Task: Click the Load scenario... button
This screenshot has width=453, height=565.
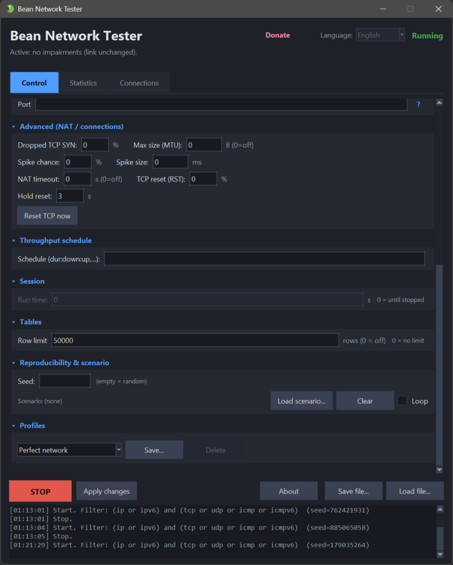Action: (x=302, y=401)
